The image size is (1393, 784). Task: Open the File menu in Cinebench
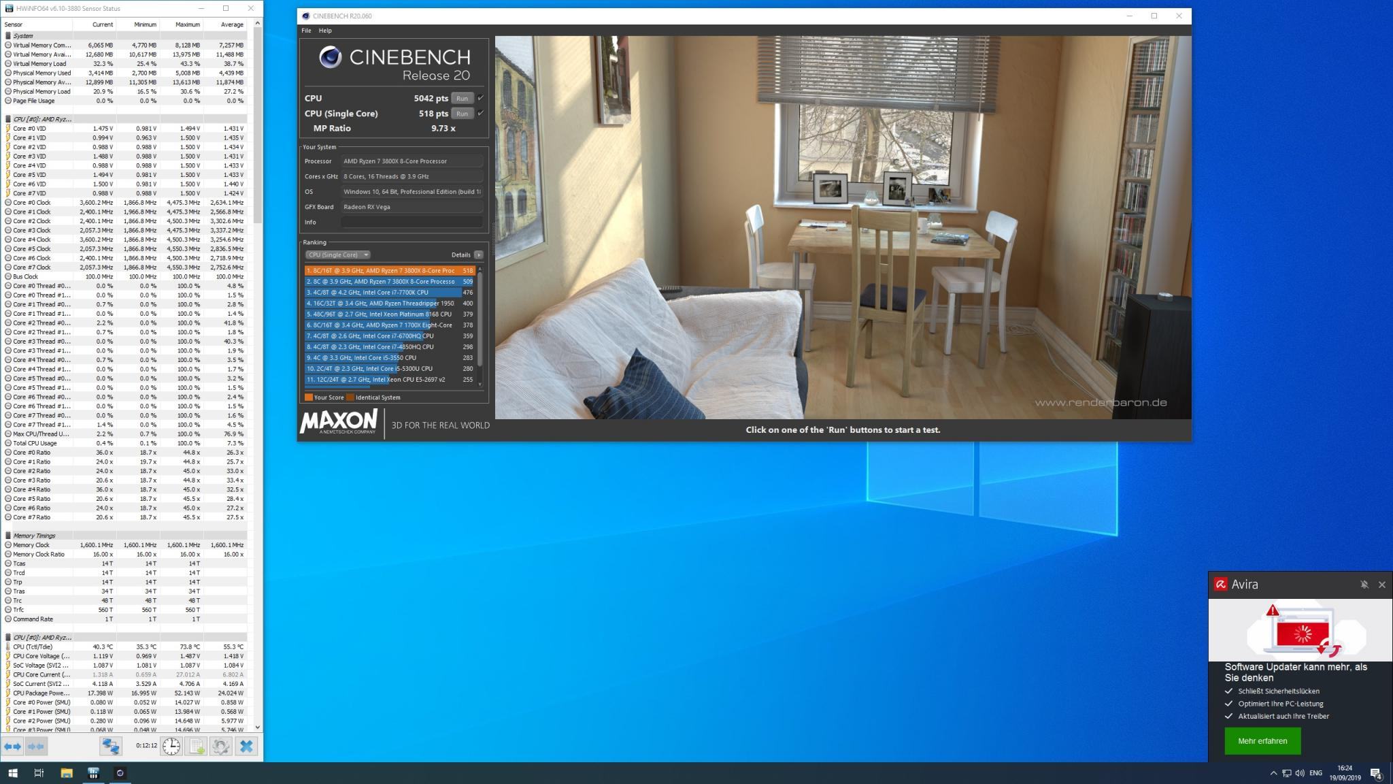point(306,31)
